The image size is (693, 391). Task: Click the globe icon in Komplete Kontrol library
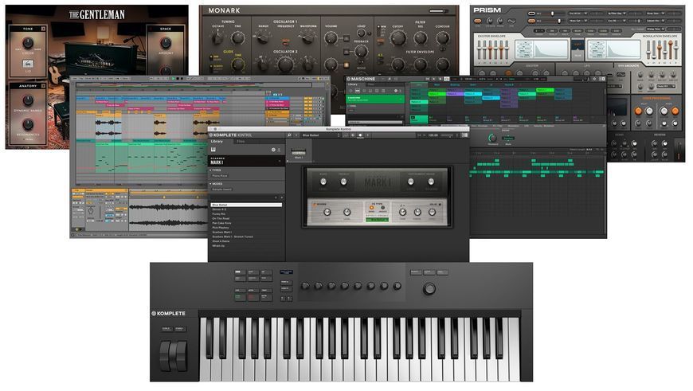273,150
